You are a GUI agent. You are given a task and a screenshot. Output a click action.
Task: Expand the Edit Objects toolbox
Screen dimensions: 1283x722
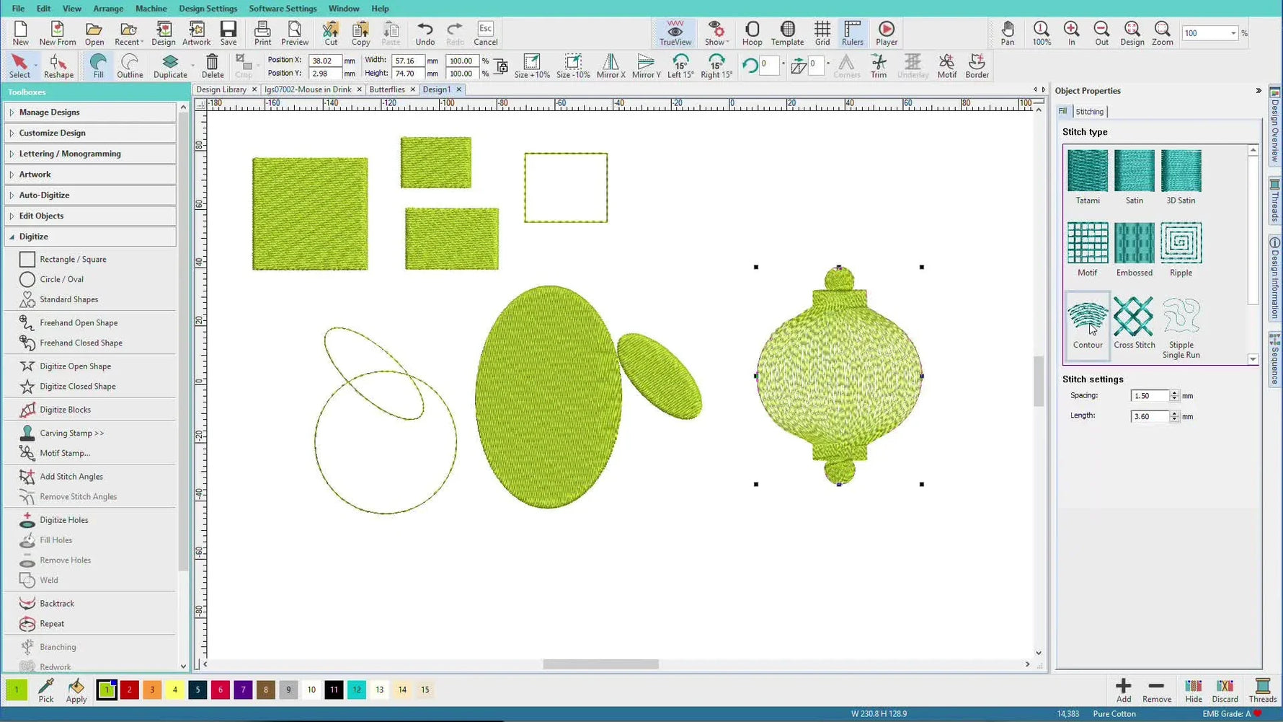[90, 216]
